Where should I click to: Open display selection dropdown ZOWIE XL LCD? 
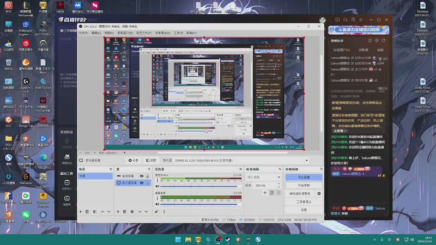[x=241, y=160]
